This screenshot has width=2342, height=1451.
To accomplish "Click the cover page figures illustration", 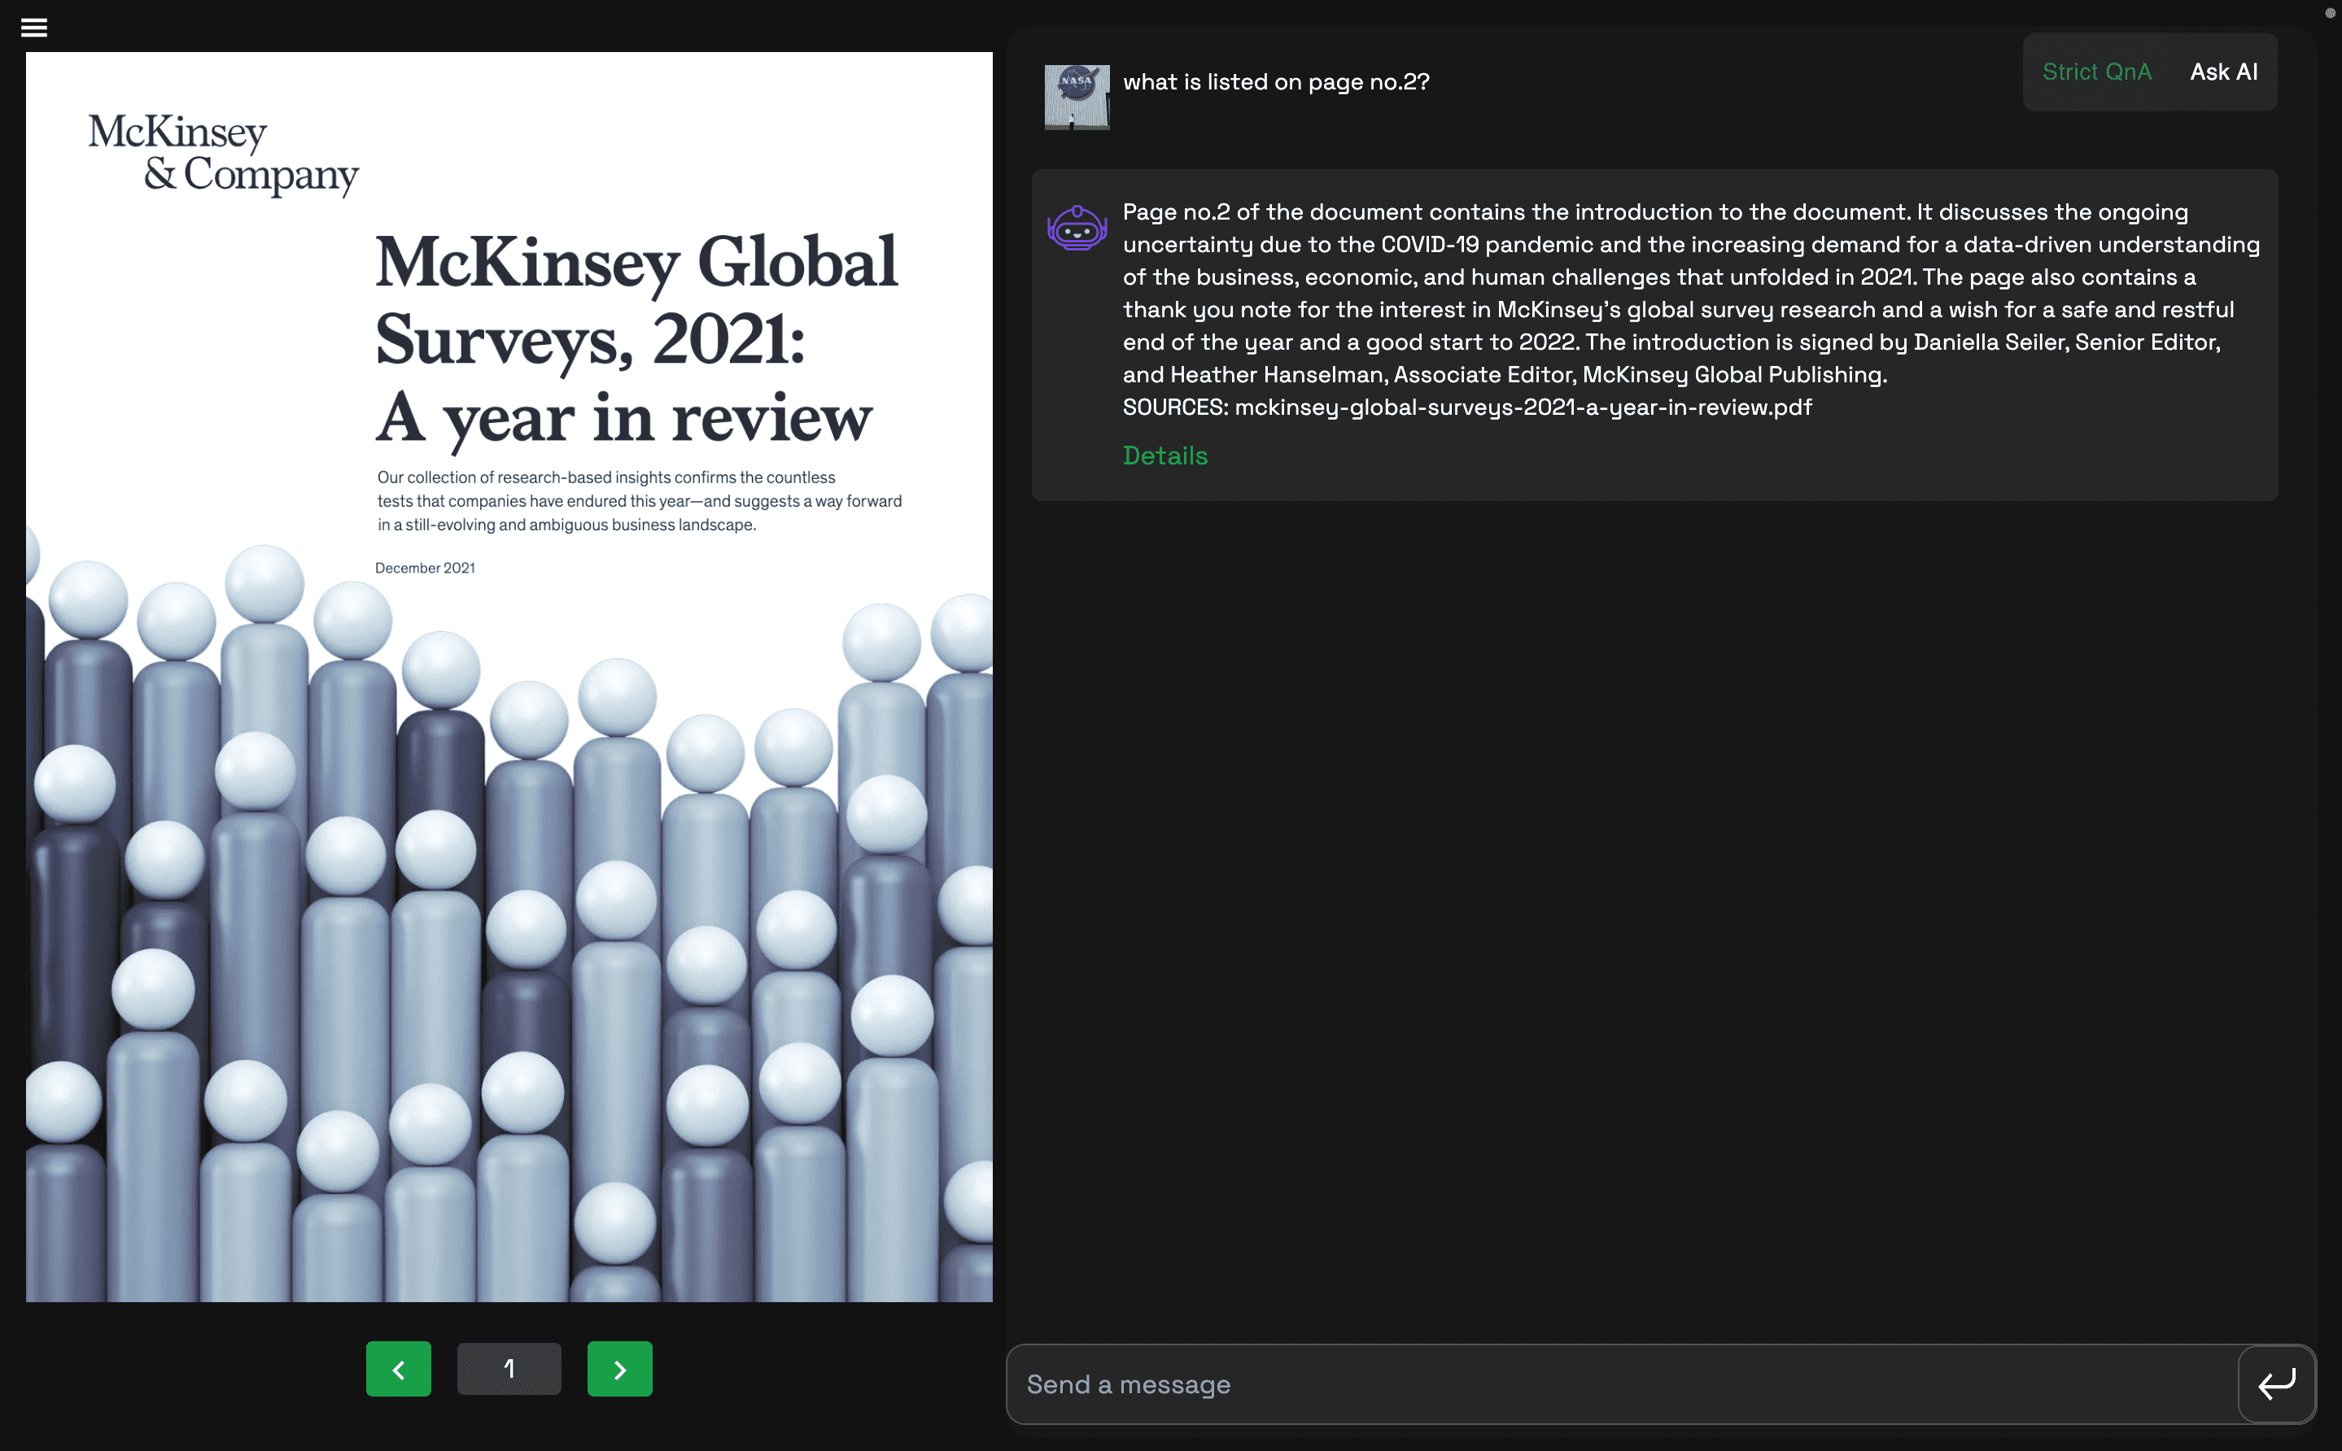I will (509, 960).
